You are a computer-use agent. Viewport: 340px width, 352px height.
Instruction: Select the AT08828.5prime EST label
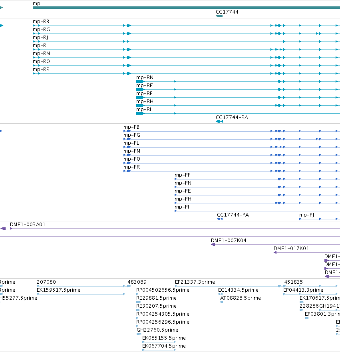pos(241,298)
